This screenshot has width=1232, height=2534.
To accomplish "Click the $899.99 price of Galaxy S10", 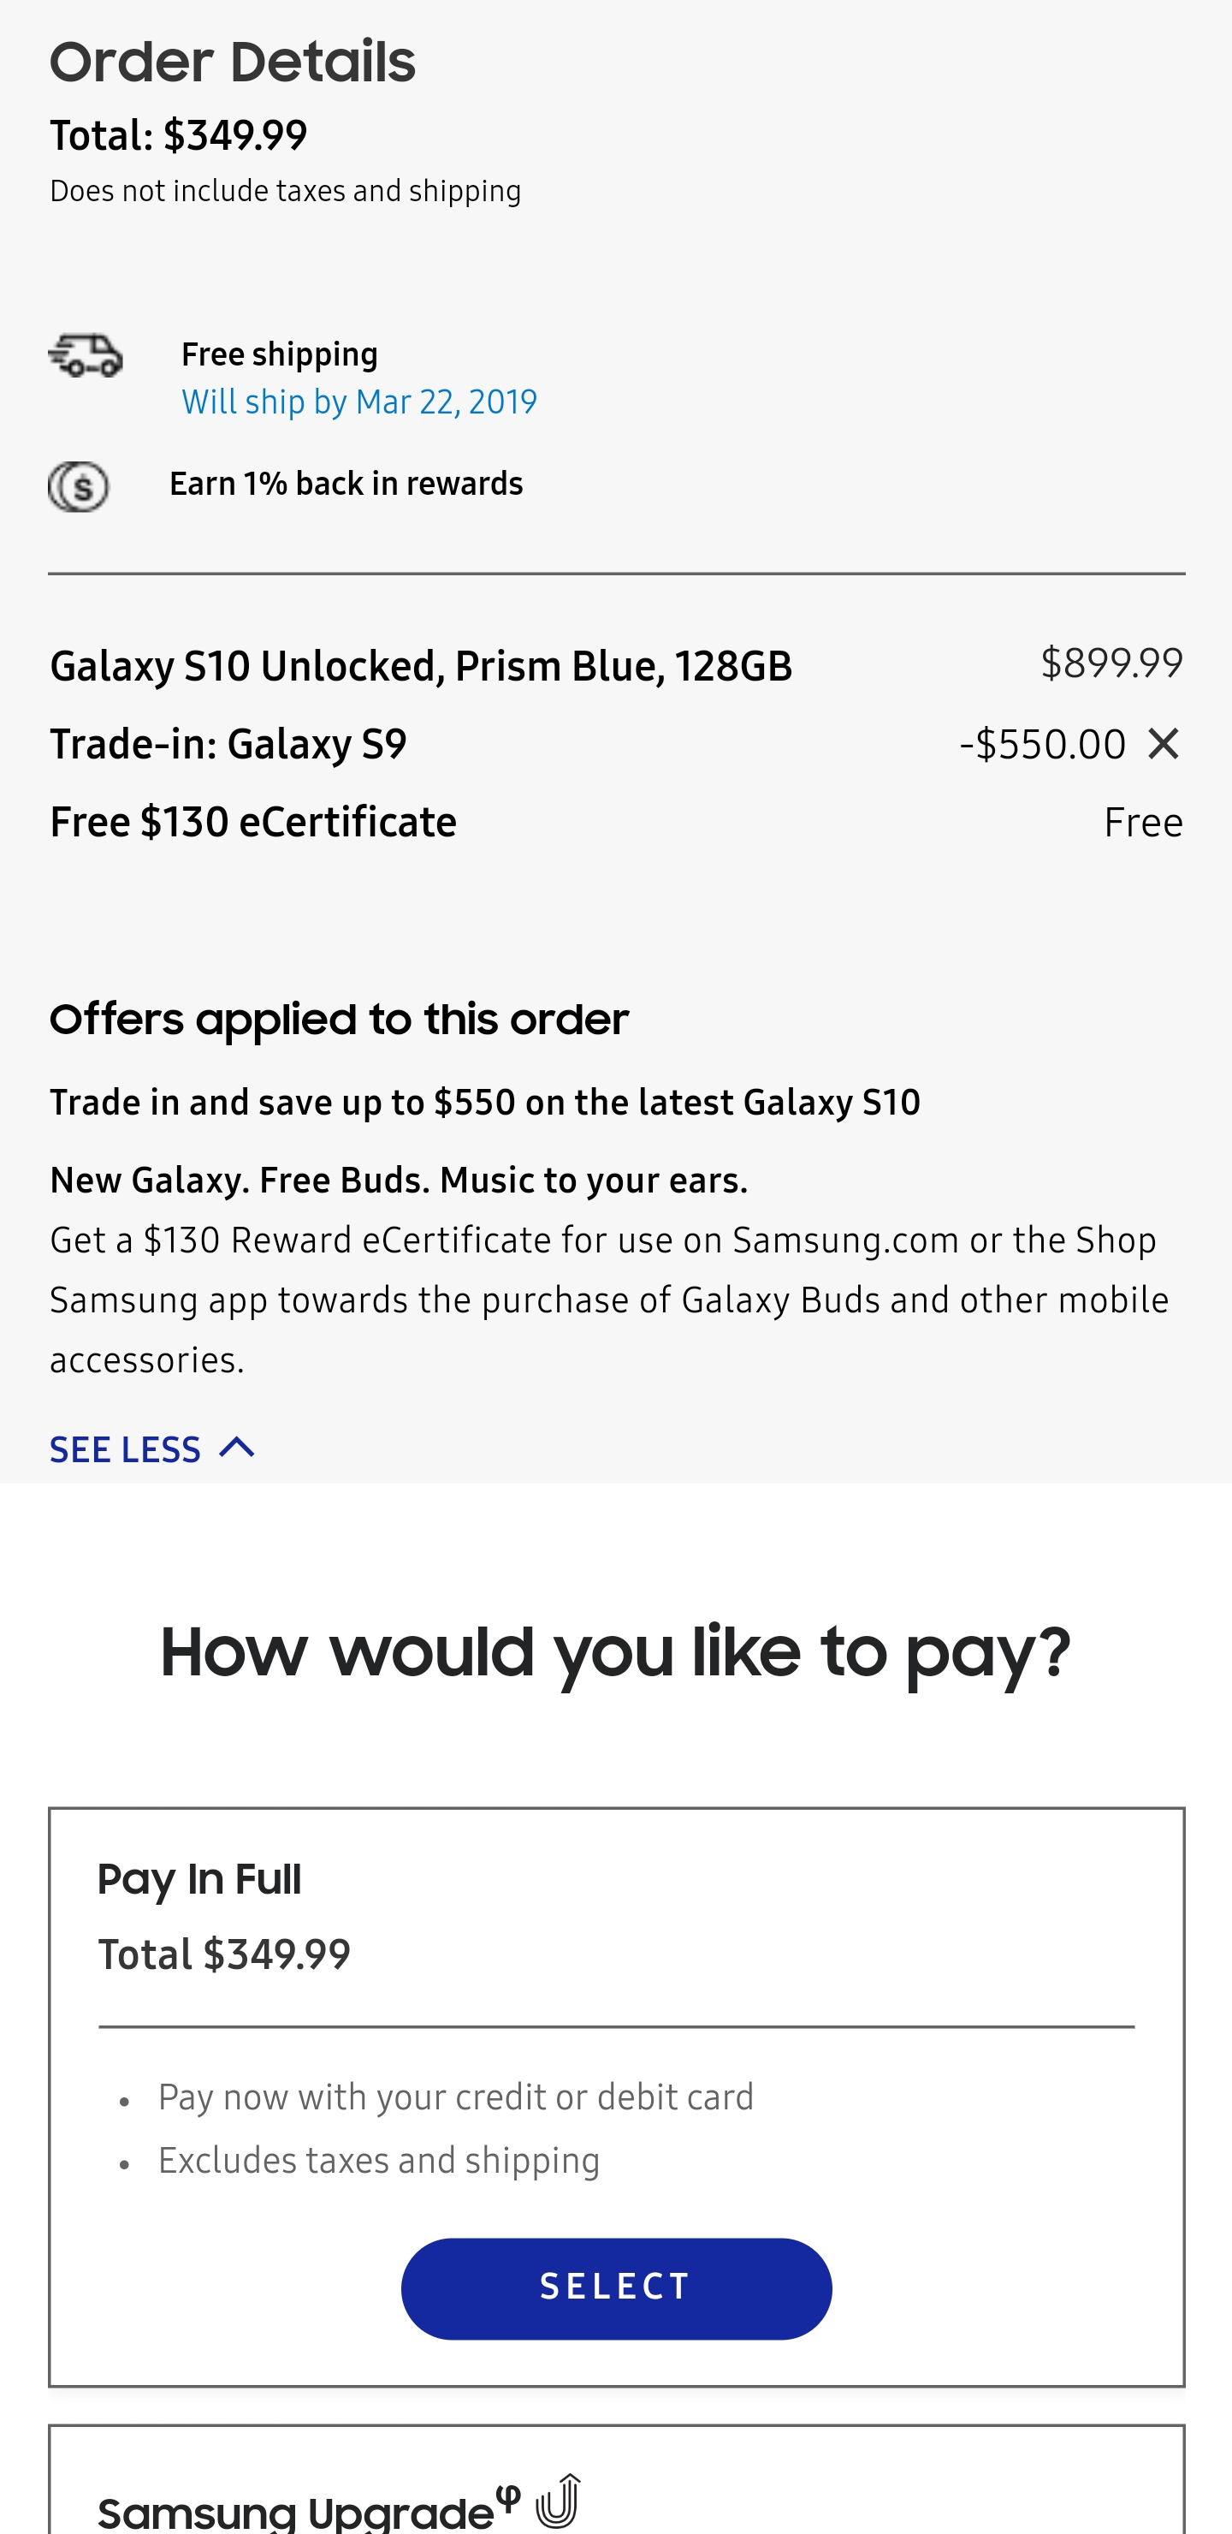I will (x=1111, y=664).
